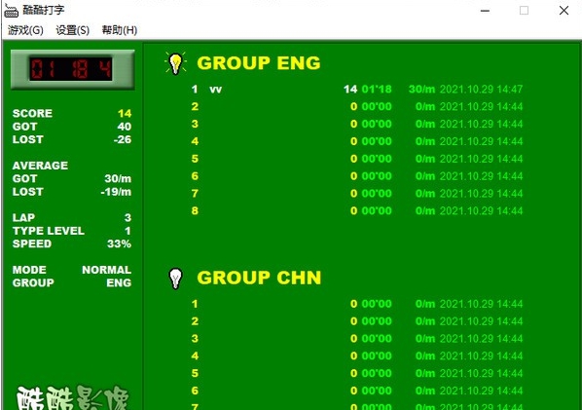
Task: Click the keyboard app icon in title bar
Action: click(x=11, y=11)
